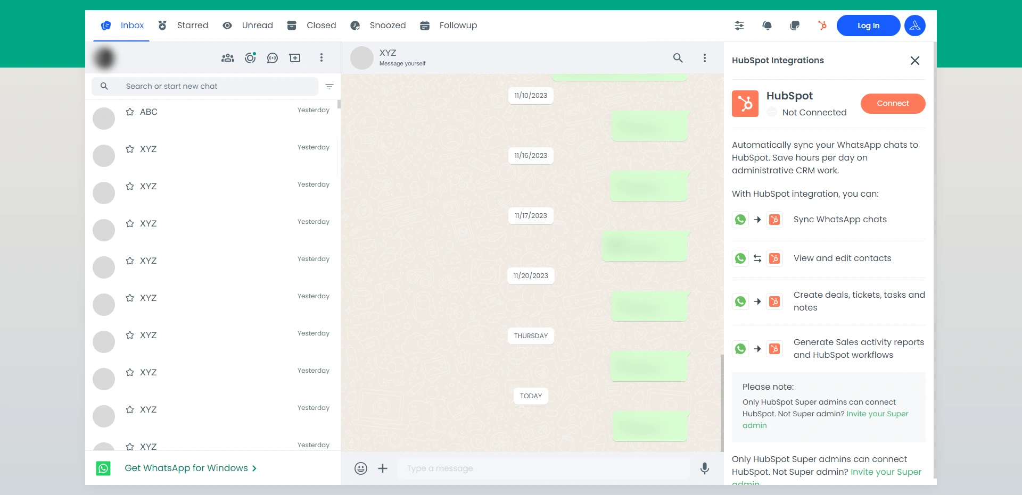Open the Status icon in WhatsApp sidebar
The height and width of the screenshot is (495, 1022).
coord(250,57)
